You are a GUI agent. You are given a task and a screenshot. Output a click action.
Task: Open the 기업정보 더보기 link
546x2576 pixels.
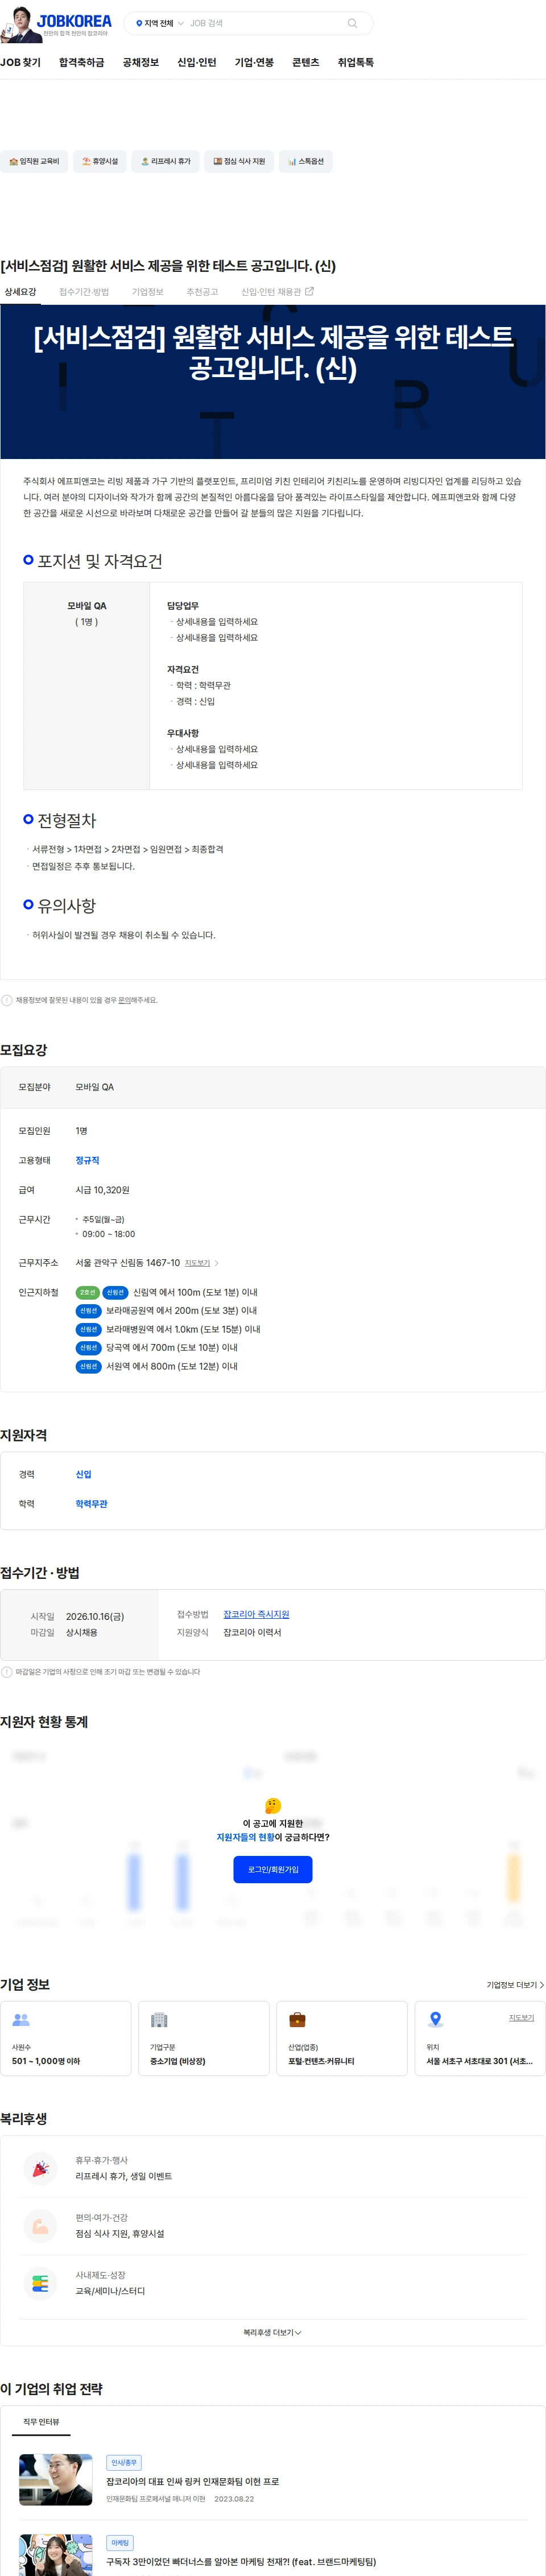(516, 1985)
